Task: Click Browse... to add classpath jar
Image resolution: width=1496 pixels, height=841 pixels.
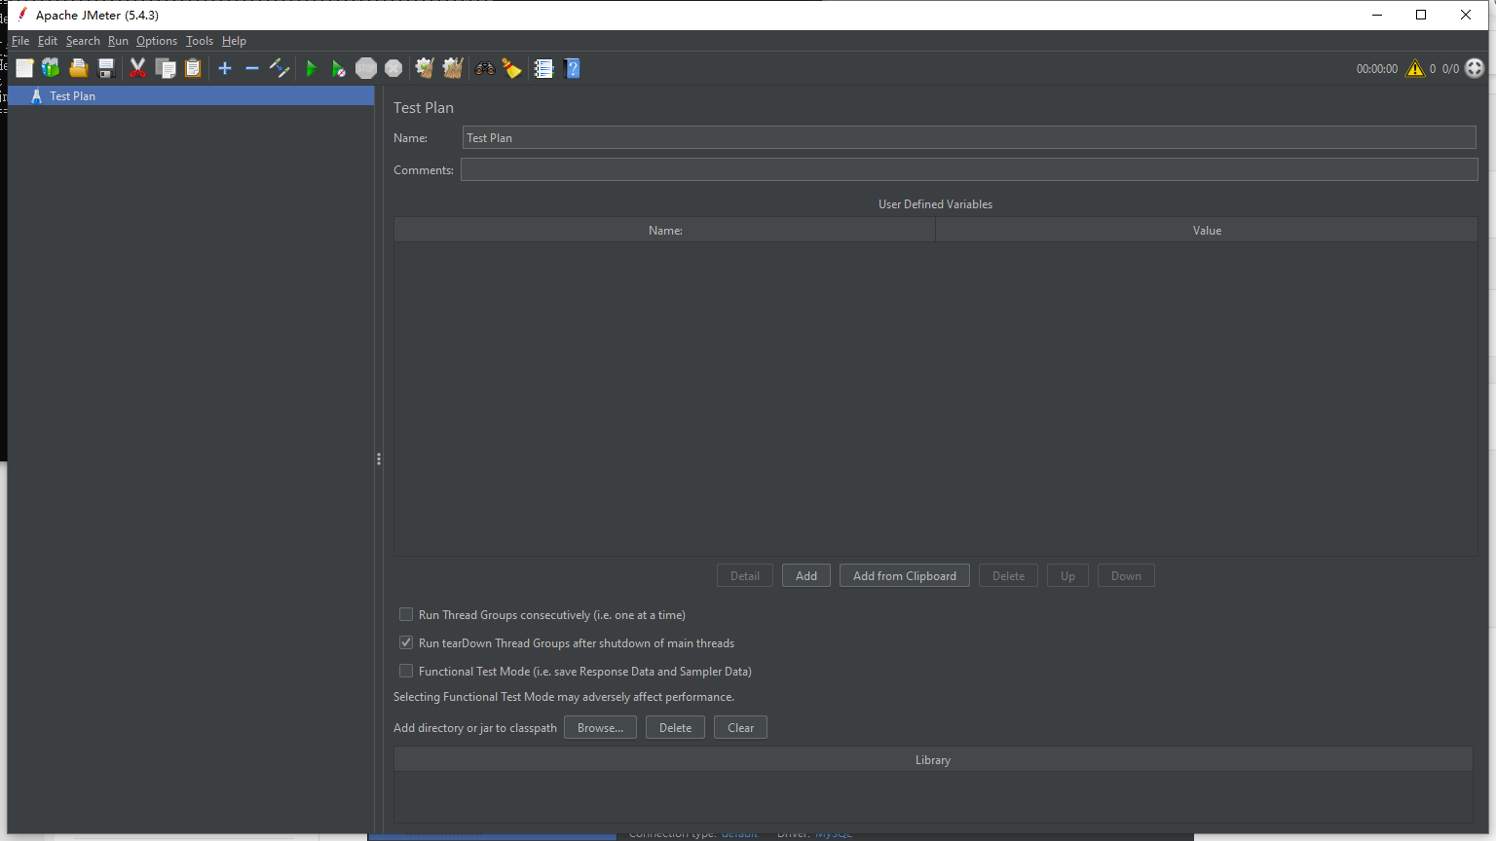Action: [x=600, y=727]
